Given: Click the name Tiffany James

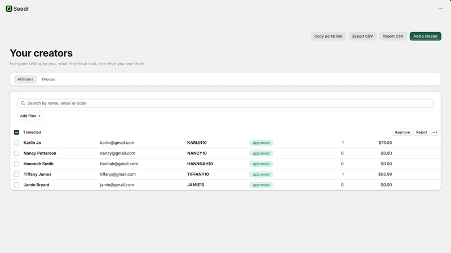Looking at the screenshot, I should (37, 174).
